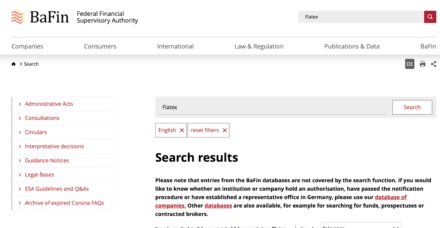Follow the databases link
Image resolution: width=440 pixels, height=228 pixels.
[218, 206]
